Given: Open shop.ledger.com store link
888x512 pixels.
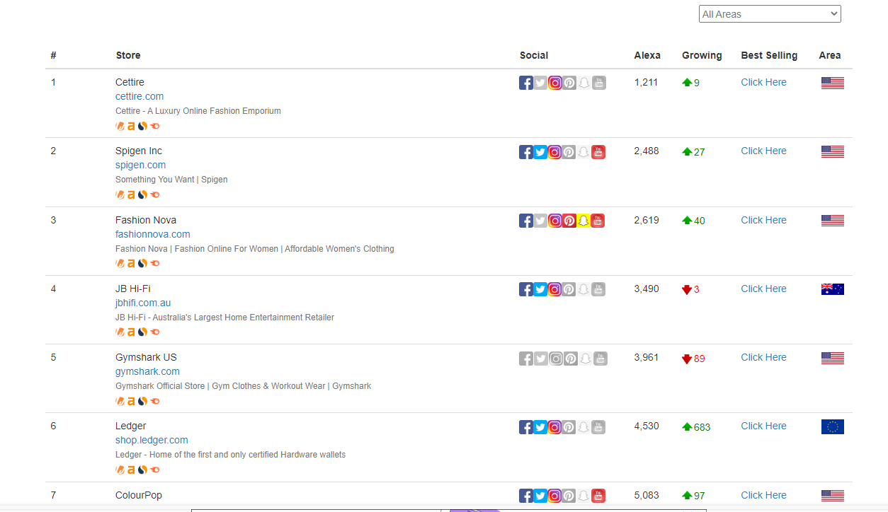Looking at the screenshot, I should tap(152, 440).
